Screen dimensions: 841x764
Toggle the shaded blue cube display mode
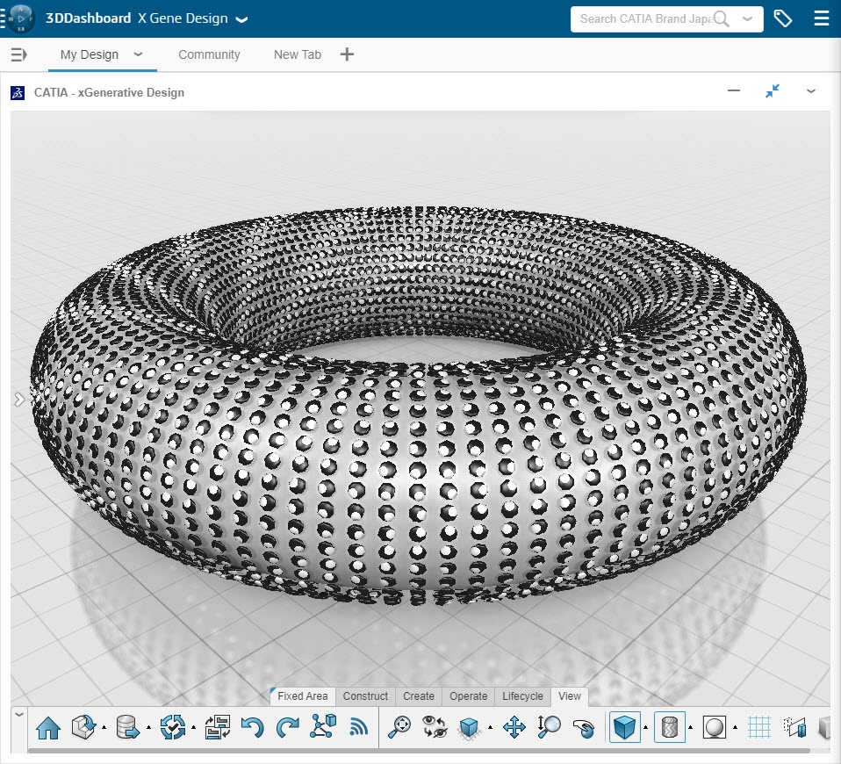click(x=625, y=727)
